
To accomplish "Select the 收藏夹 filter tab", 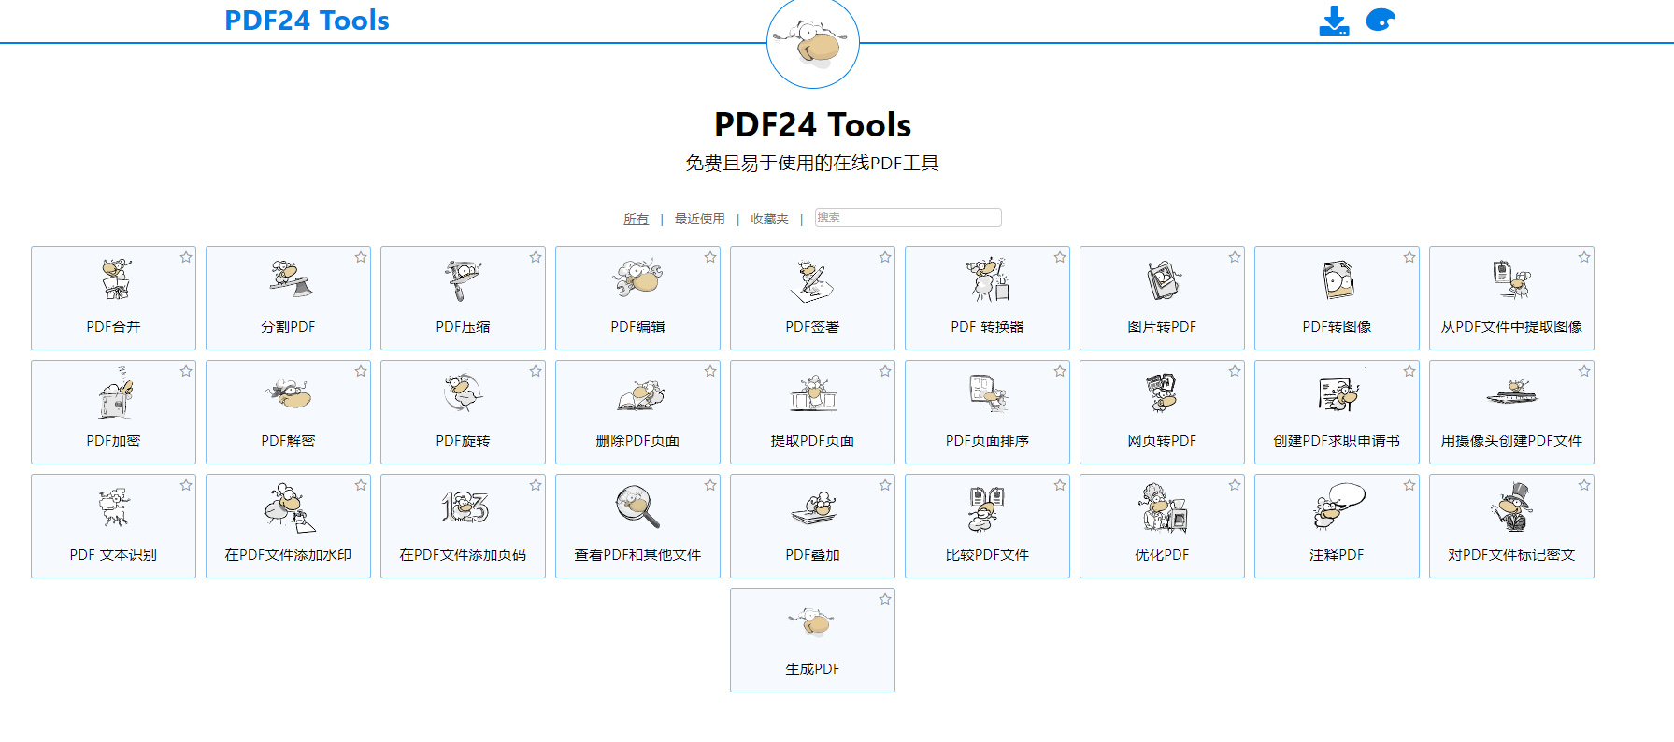I will point(770,219).
